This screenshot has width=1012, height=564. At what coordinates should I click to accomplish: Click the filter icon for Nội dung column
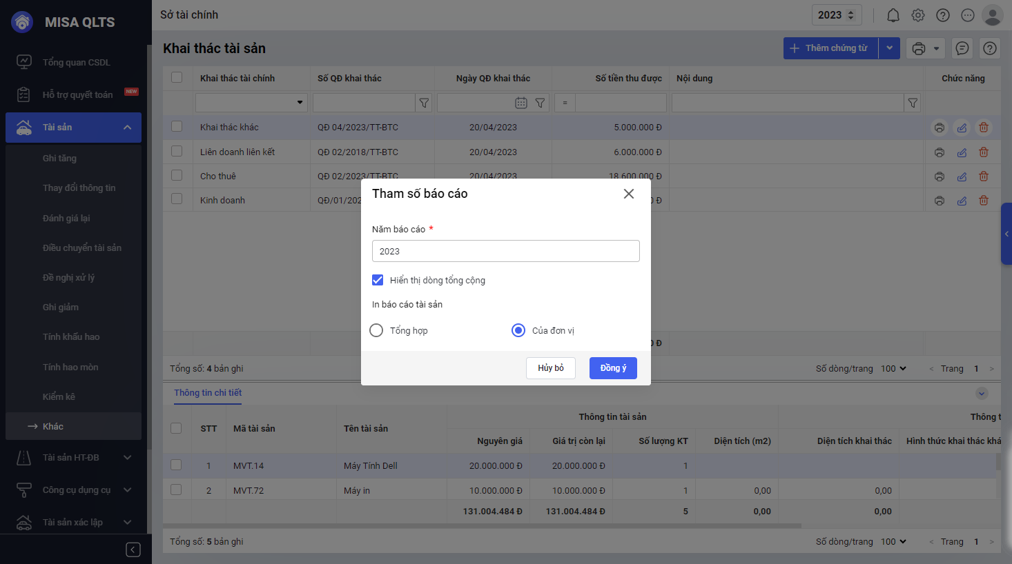coord(913,103)
